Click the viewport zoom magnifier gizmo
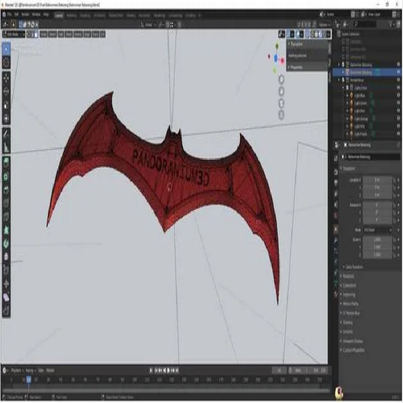Image resolution: width=403 pixels, height=403 pixels. coord(282,80)
